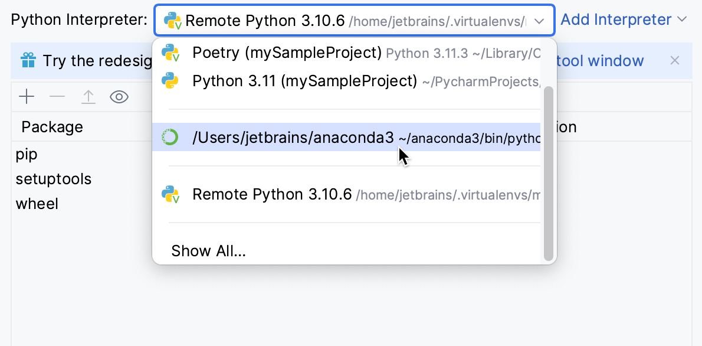Image resolution: width=702 pixels, height=346 pixels.
Task: Click the Remote Python icon in list
Action: tap(170, 194)
